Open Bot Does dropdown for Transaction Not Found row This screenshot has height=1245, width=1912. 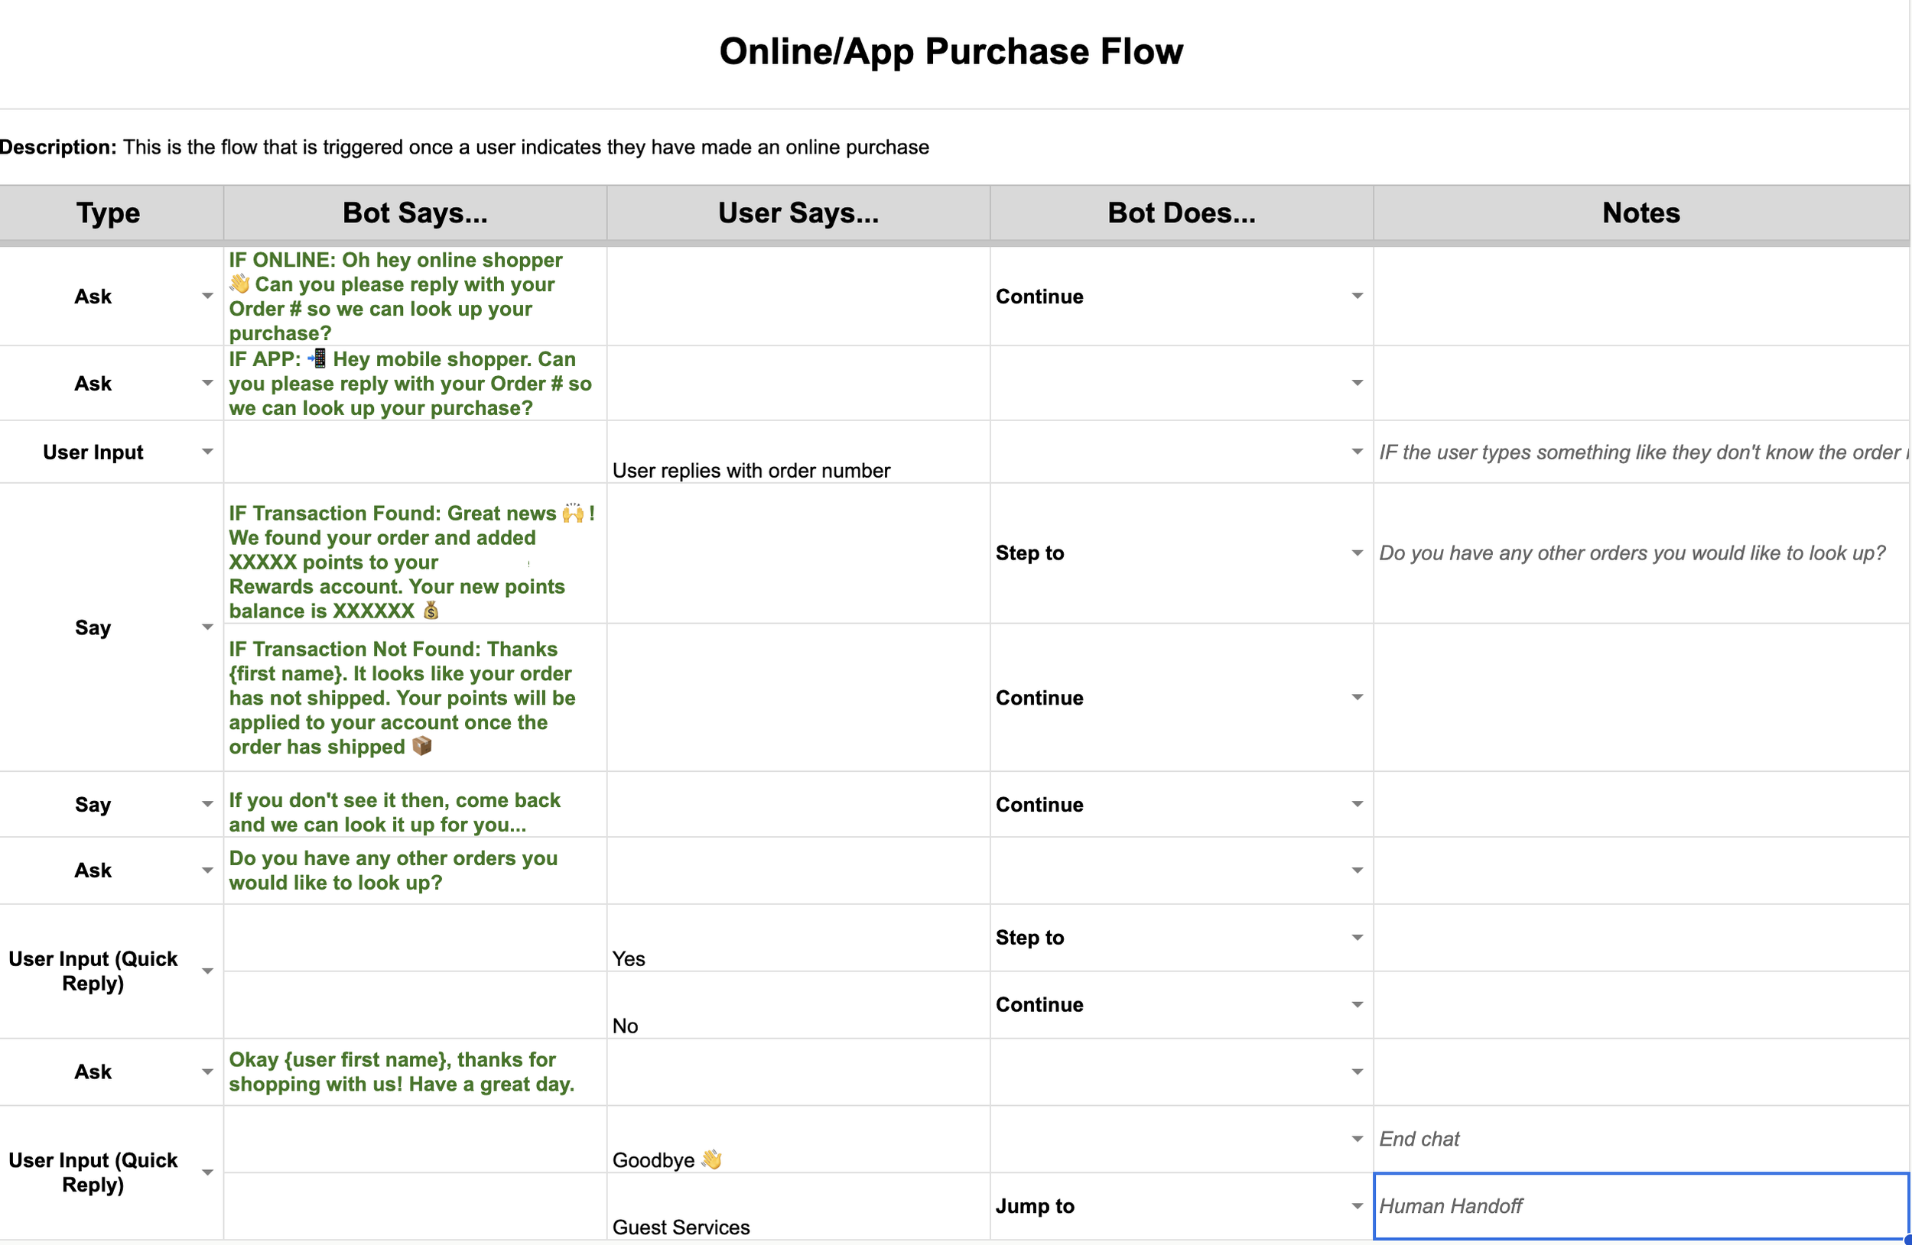pyautogui.click(x=1357, y=698)
